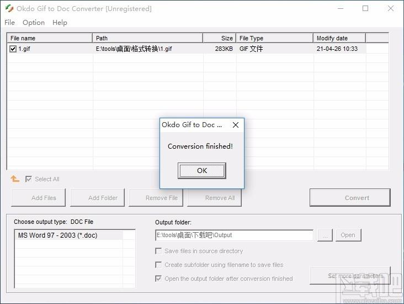Open the Option menu
404x304 pixels.
click(34, 23)
